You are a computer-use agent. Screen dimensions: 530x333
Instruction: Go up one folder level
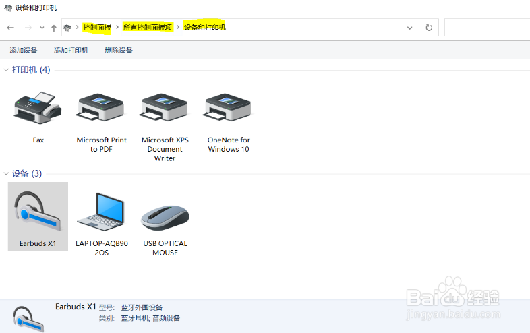point(54,28)
